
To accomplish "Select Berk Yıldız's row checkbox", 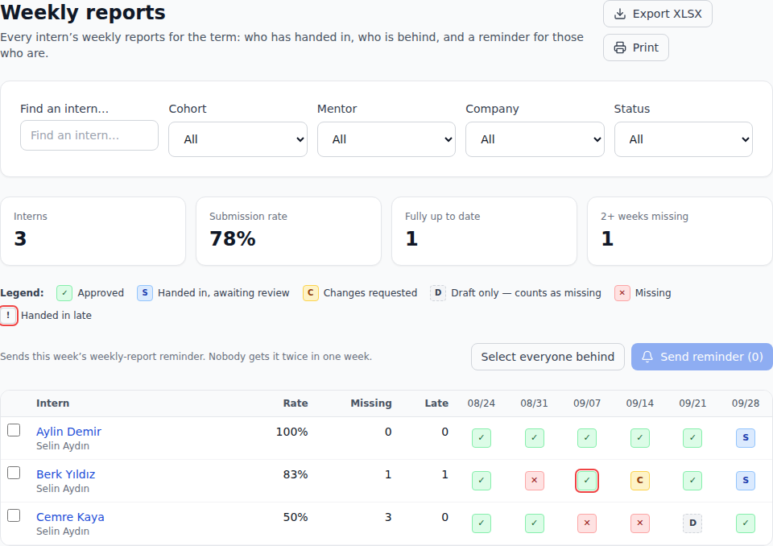I will [14, 473].
